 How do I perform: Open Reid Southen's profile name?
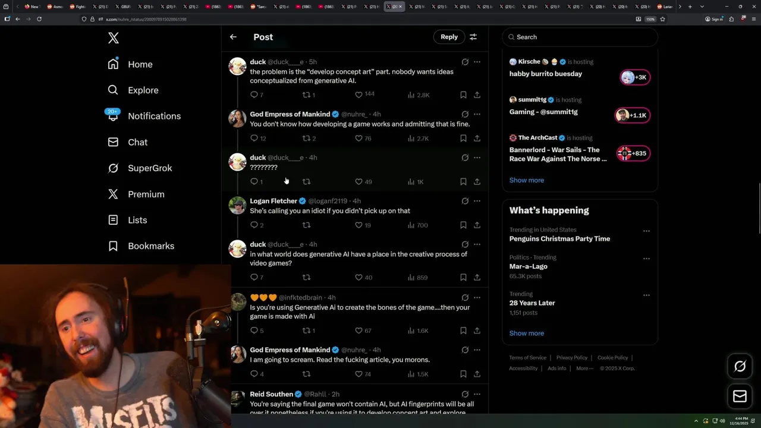click(x=271, y=394)
